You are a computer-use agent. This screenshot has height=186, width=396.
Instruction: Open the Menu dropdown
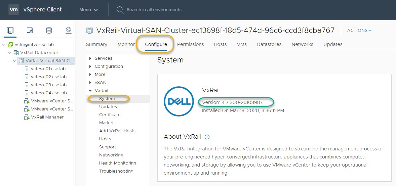(x=88, y=10)
